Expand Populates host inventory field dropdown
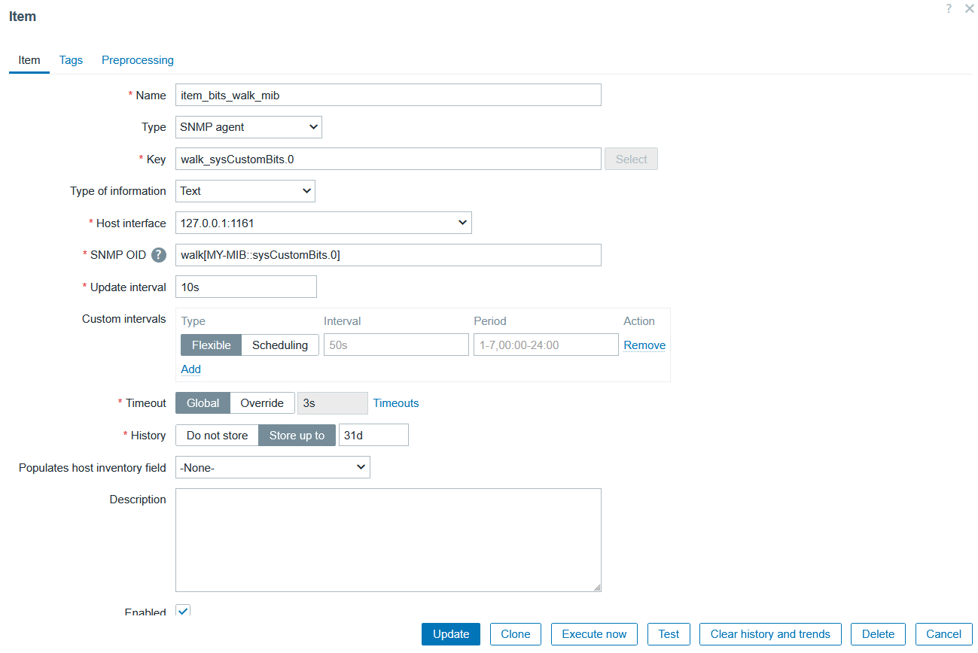The image size is (978, 653). [x=273, y=467]
